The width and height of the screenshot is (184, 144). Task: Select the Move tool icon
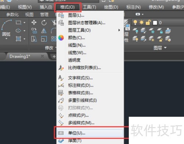34,22
